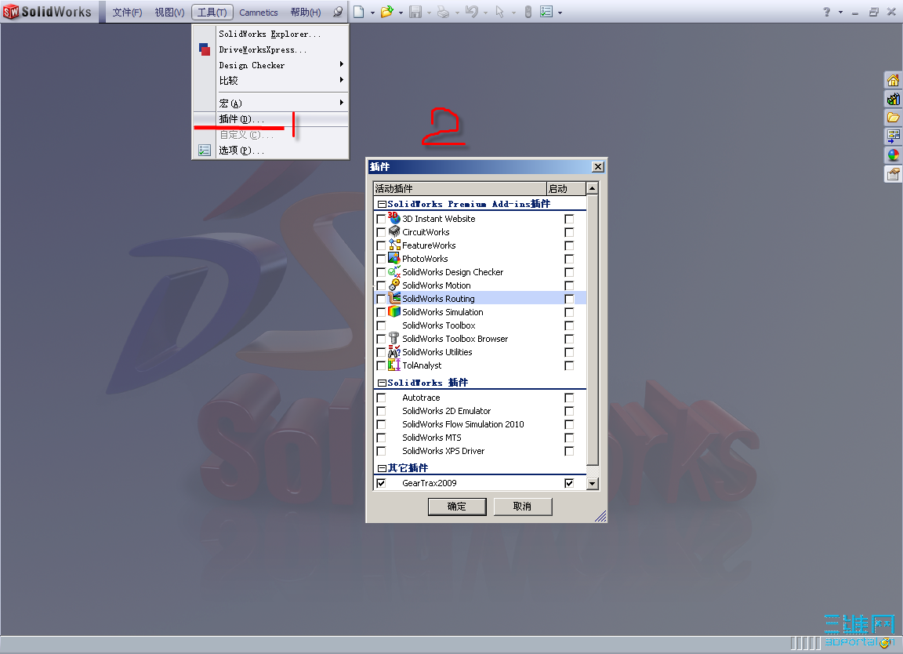This screenshot has height=654, width=903.
Task: Click the Undo arrow icon
Action: 471,12
